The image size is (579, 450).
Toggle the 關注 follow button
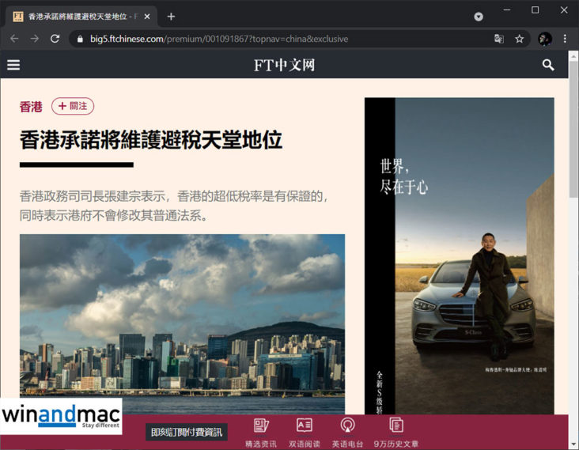point(73,106)
